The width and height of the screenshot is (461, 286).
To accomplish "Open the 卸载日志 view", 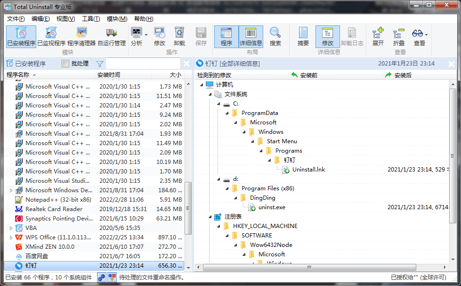I will pyautogui.click(x=352, y=36).
